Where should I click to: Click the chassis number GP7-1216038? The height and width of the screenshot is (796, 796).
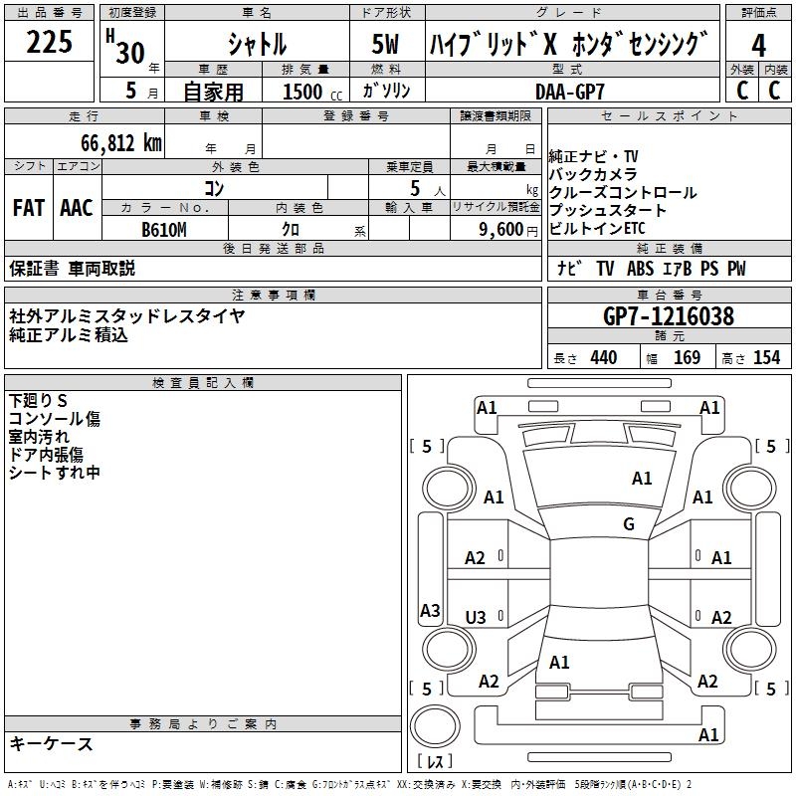click(x=669, y=317)
